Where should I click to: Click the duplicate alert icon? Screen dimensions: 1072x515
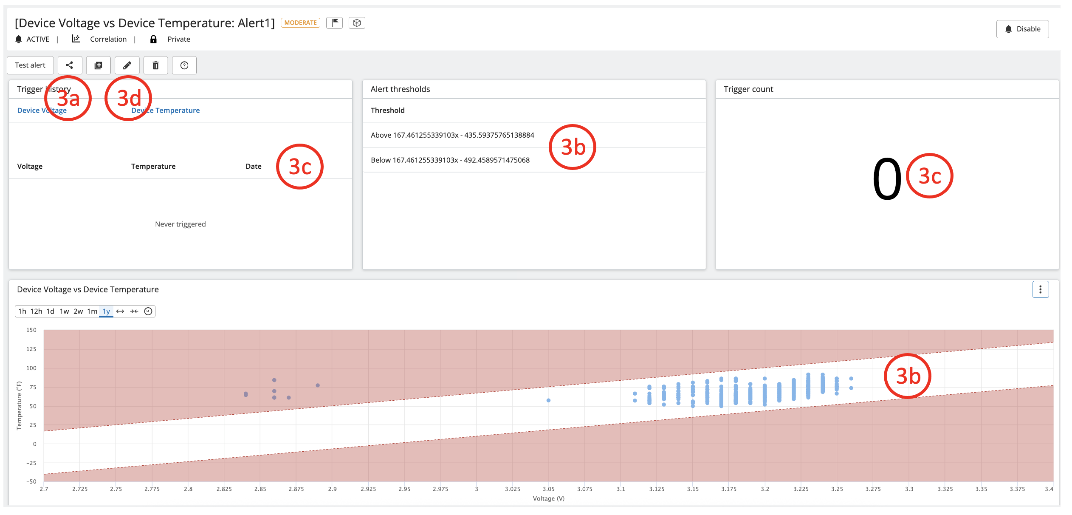98,65
